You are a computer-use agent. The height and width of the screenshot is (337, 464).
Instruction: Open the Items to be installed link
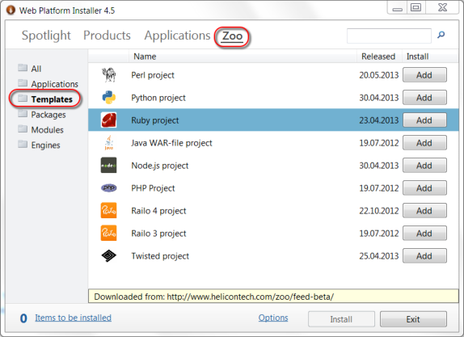73,318
